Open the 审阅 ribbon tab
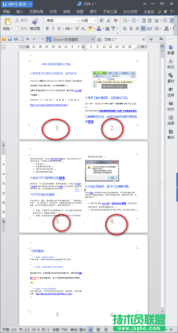 click(x=67, y=12)
